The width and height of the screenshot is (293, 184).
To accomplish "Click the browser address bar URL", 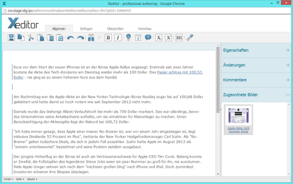I will (69, 11).
